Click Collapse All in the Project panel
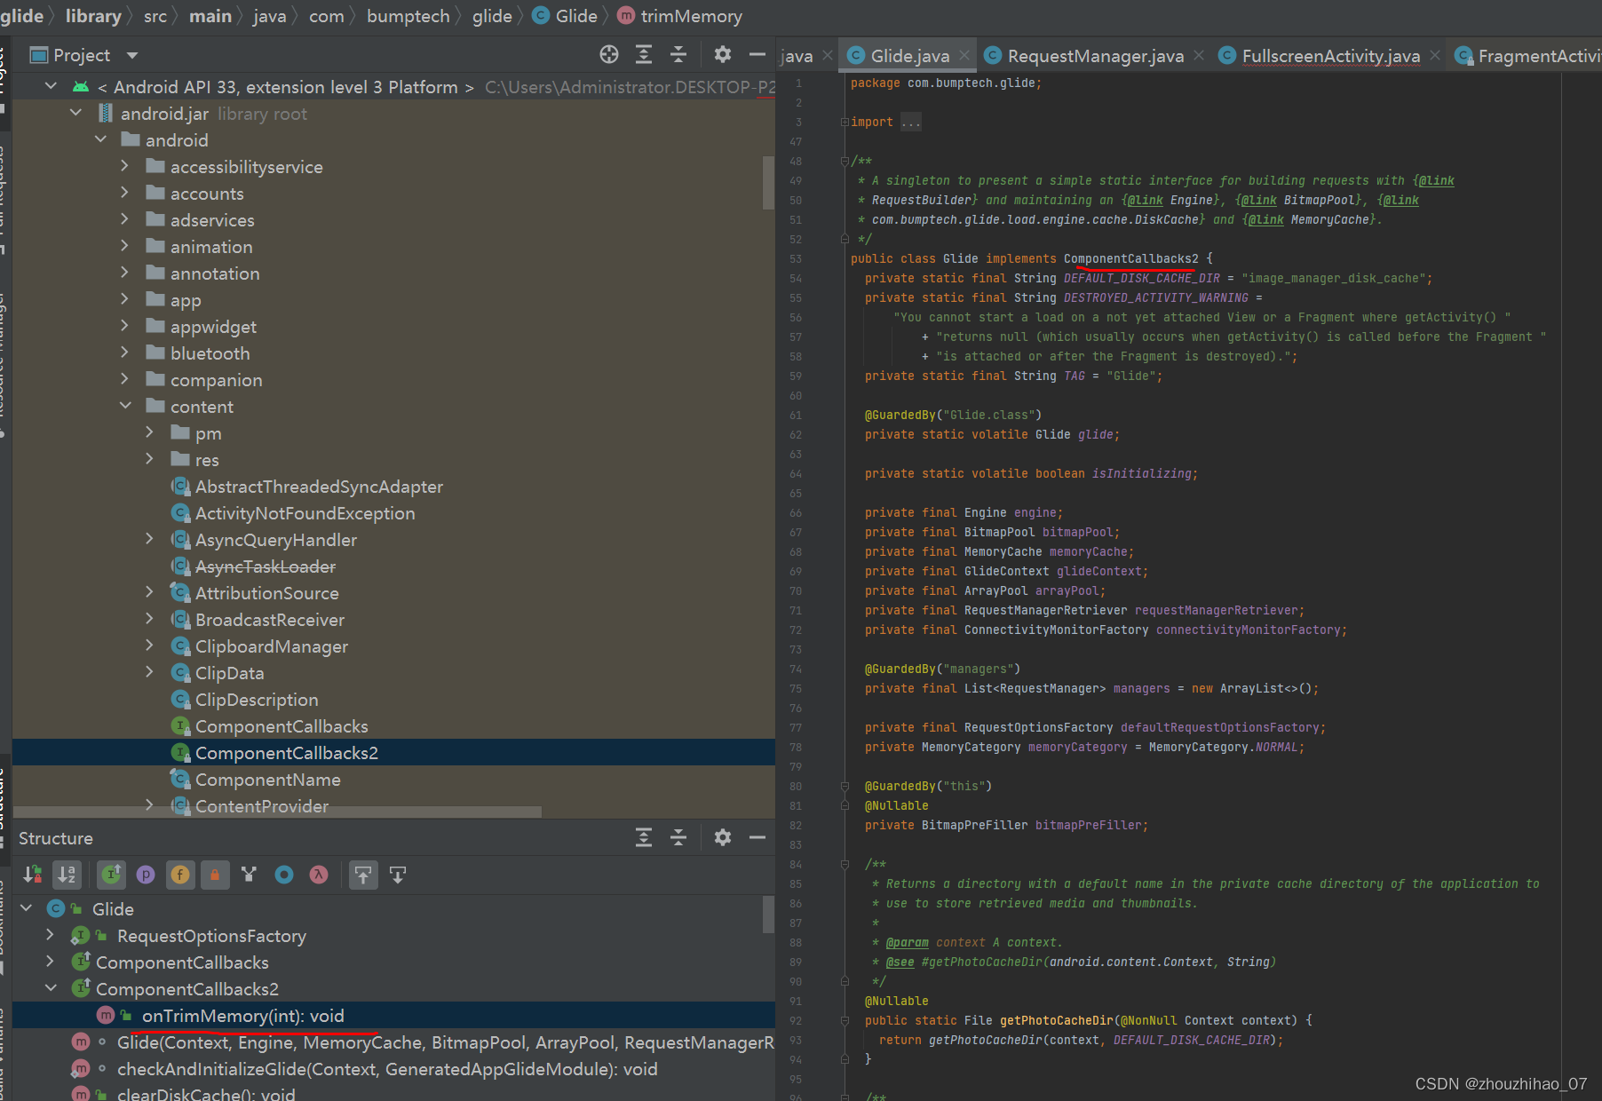This screenshot has width=1602, height=1101. (678, 55)
